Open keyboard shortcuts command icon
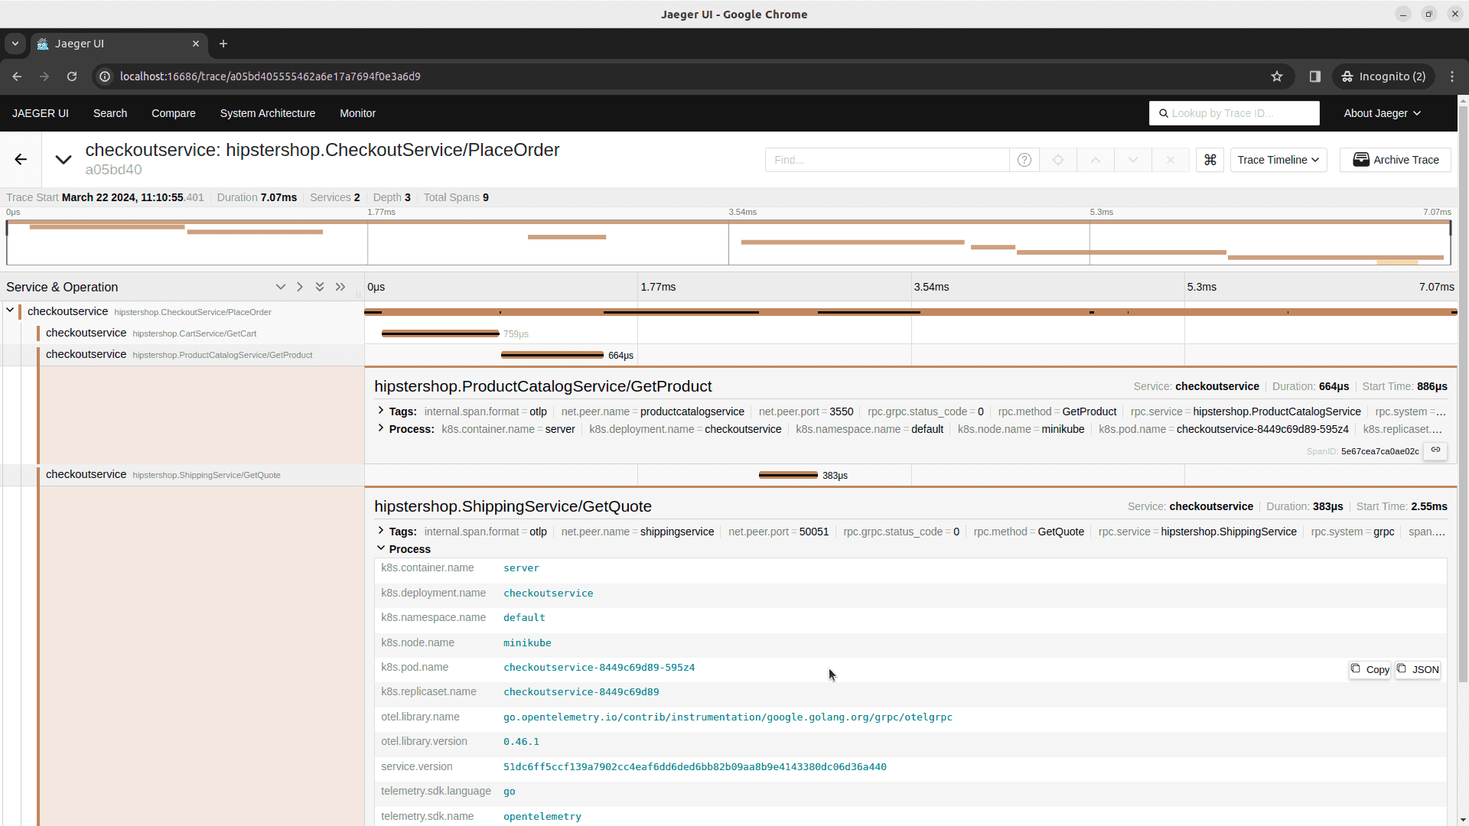 click(1210, 160)
